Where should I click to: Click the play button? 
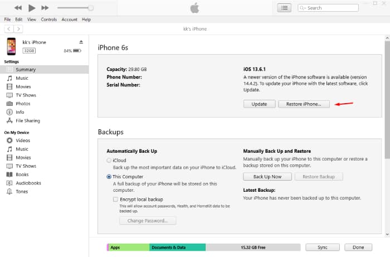(32, 8)
